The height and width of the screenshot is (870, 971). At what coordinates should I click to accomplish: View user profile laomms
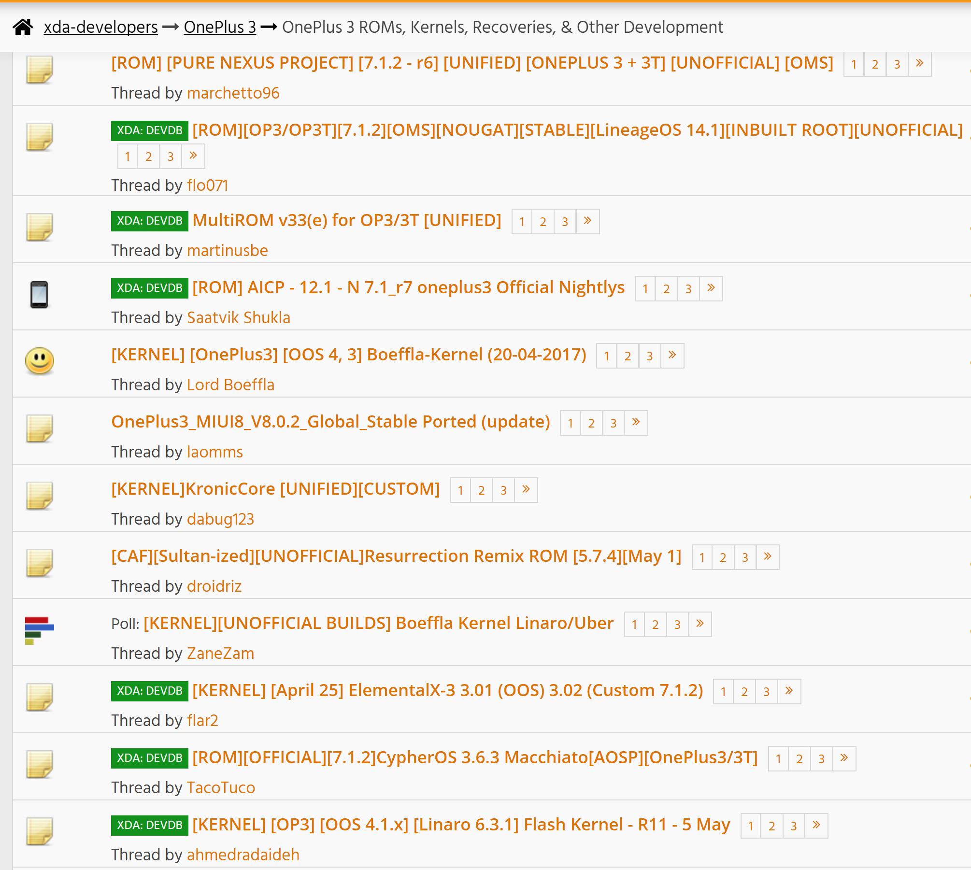click(214, 452)
